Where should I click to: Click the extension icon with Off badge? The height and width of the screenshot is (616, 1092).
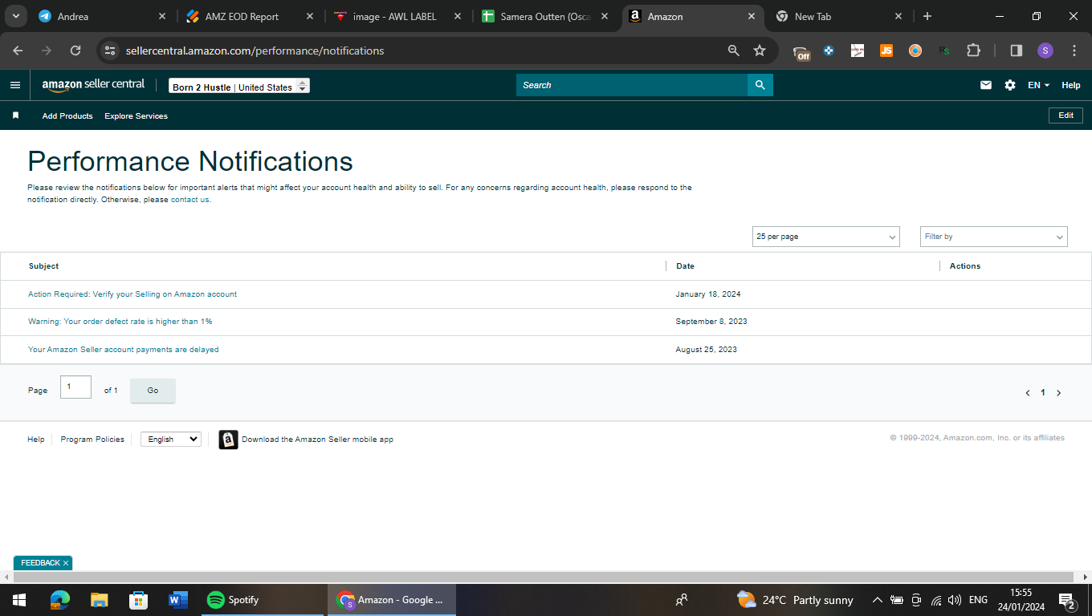coord(801,52)
